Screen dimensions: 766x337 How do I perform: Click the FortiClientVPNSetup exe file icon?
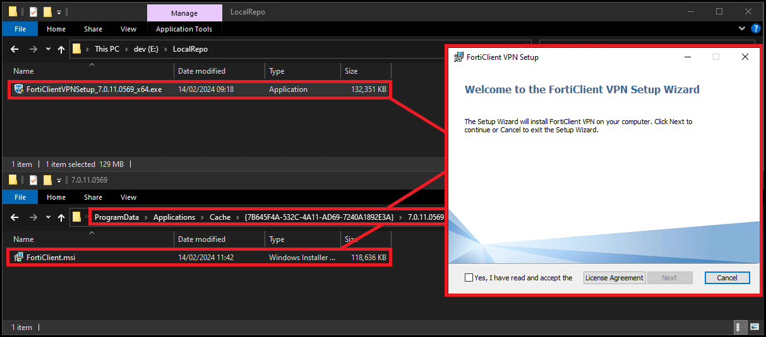(x=18, y=89)
